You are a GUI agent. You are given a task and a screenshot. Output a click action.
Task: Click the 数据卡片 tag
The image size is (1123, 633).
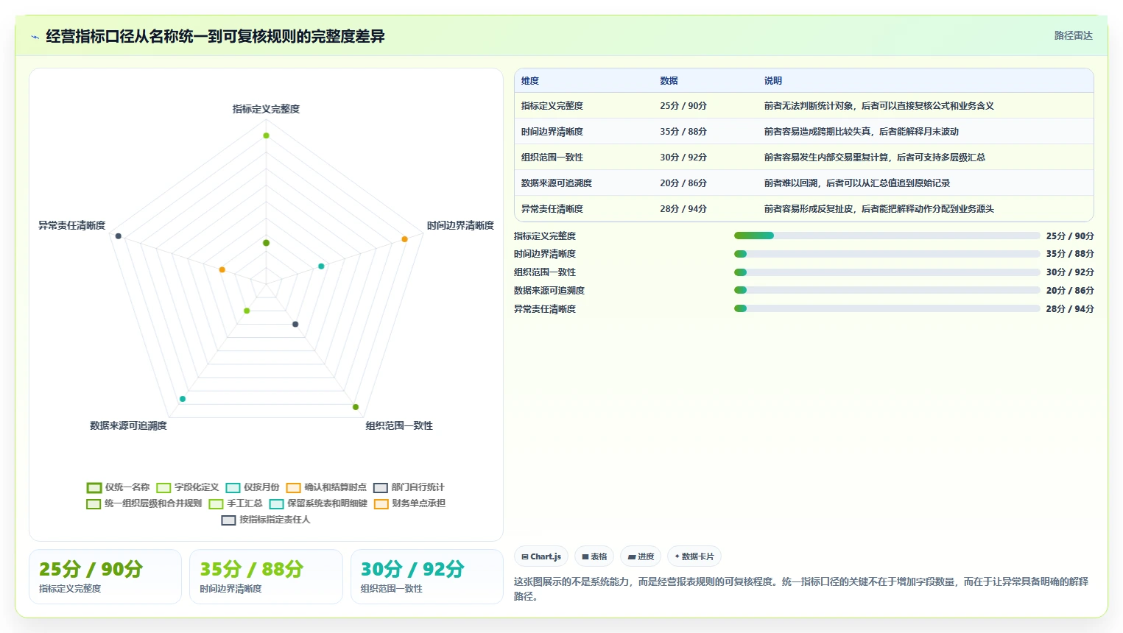pos(694,556)
